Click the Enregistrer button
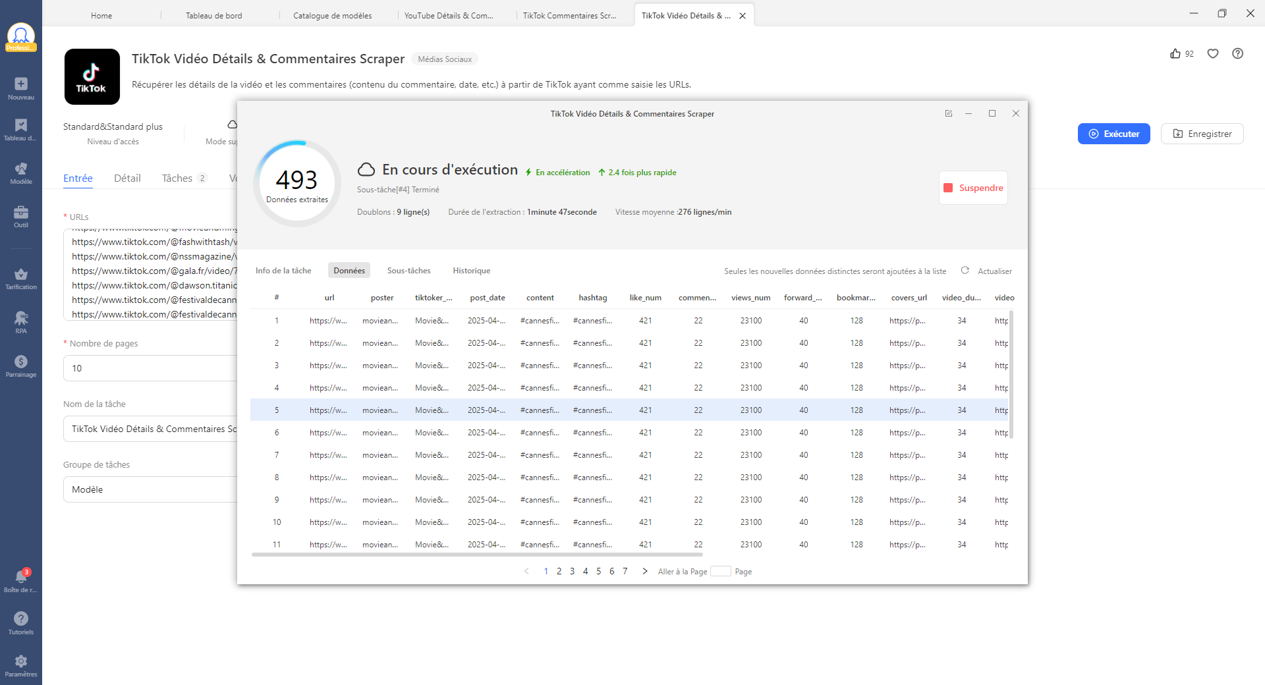 coord(1202,134)
